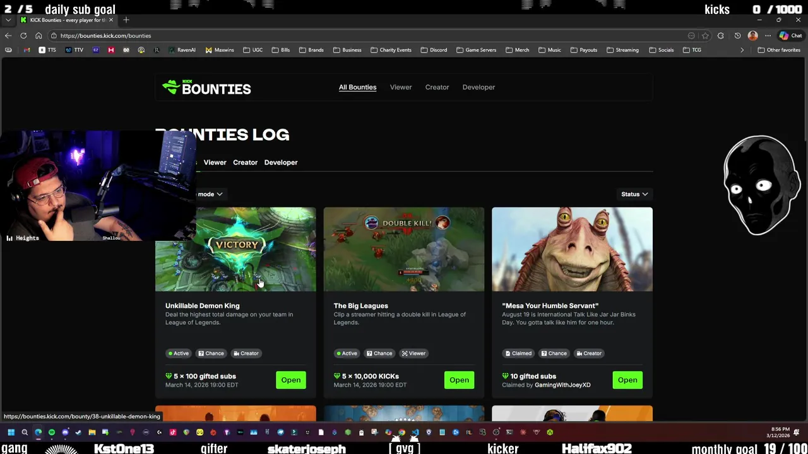Switch to the Viewer tab in Bounties Log
Viewport: 808px width, 454px height.
point(215,162)
